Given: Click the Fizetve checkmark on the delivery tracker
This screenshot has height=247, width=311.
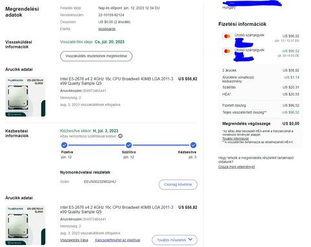Looking at the screenshot, I should [64, 145].
